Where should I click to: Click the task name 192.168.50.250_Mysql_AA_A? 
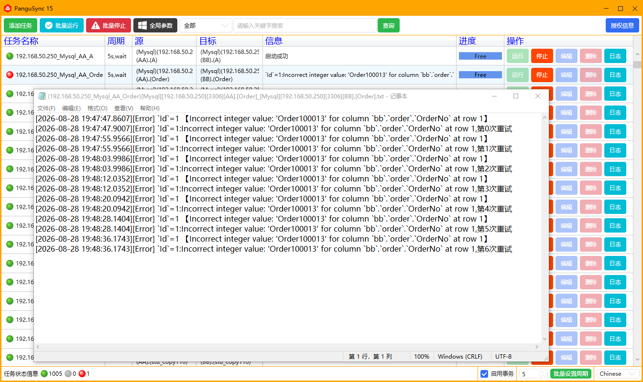pyautogui.click(x=54, y=56)
